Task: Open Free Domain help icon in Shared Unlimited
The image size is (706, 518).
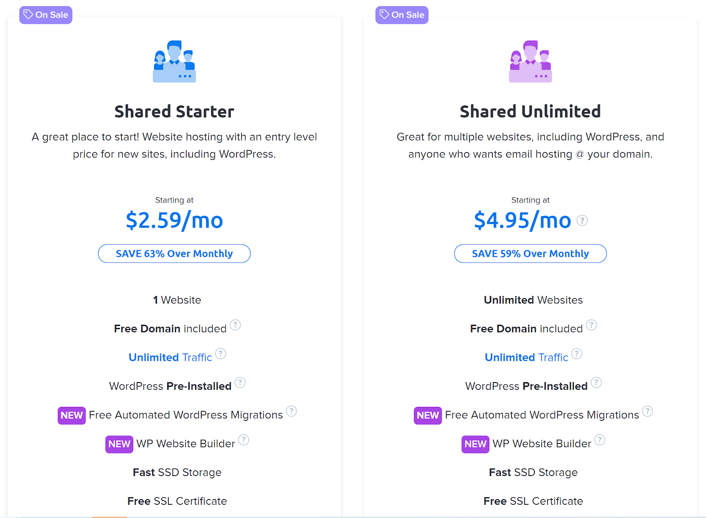Action: (591, 325)
